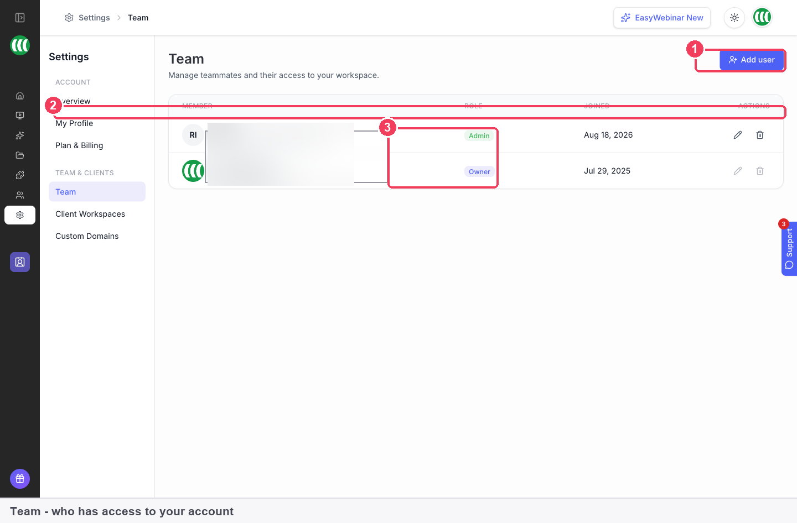Screen dimensions: 797x523
Task: Select Team in settings menu
Action: [x=97, y=192]
